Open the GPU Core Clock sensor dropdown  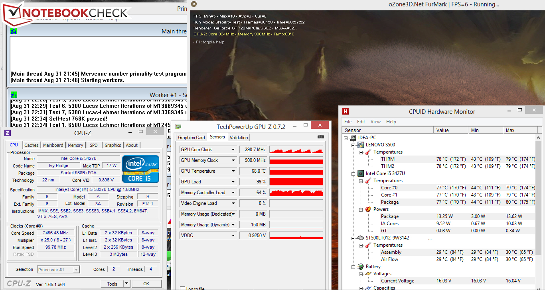coord(233,150)
